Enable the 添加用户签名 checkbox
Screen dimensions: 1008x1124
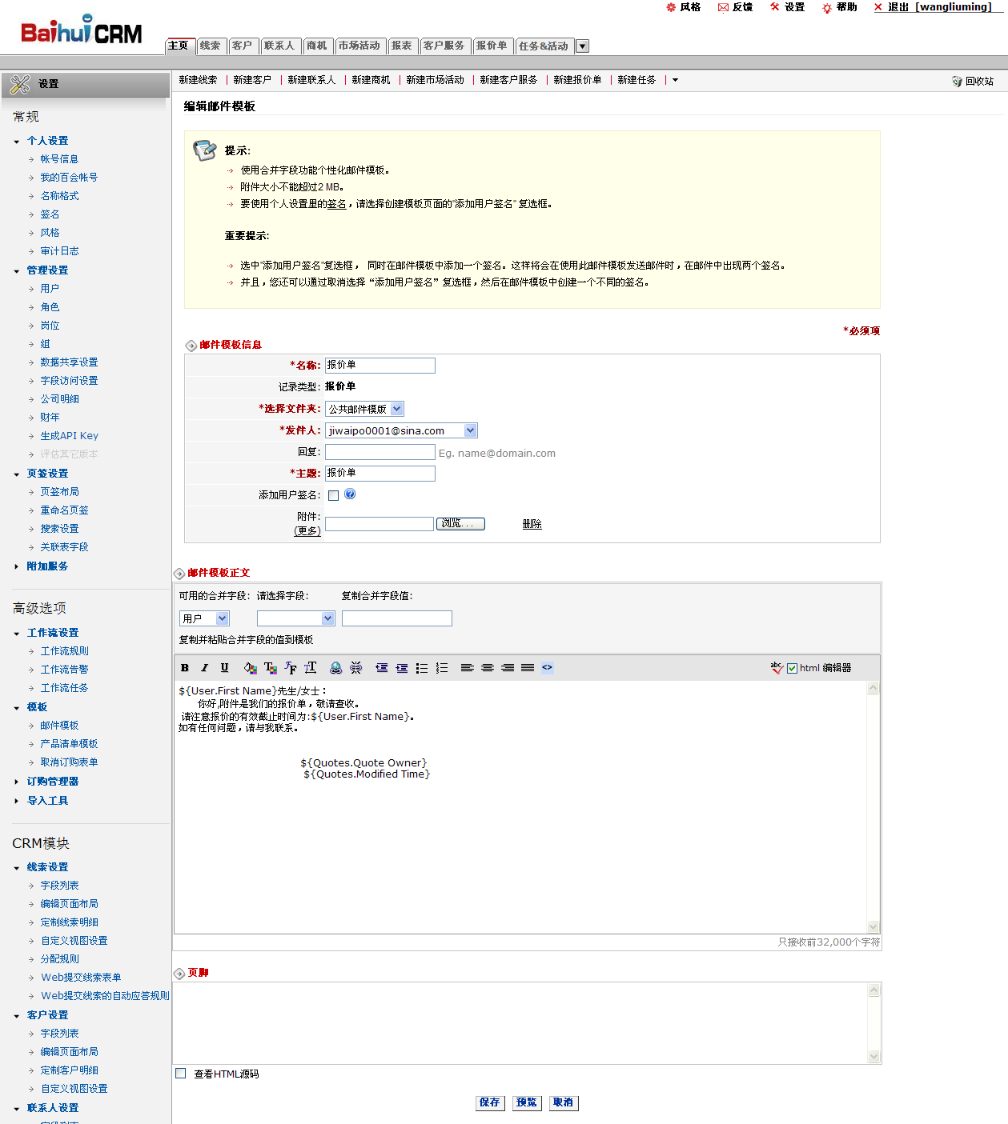(x=333, y=495)
